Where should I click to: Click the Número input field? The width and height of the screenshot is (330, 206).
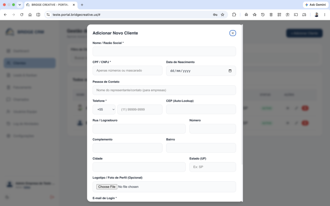[x=213, y=129]
